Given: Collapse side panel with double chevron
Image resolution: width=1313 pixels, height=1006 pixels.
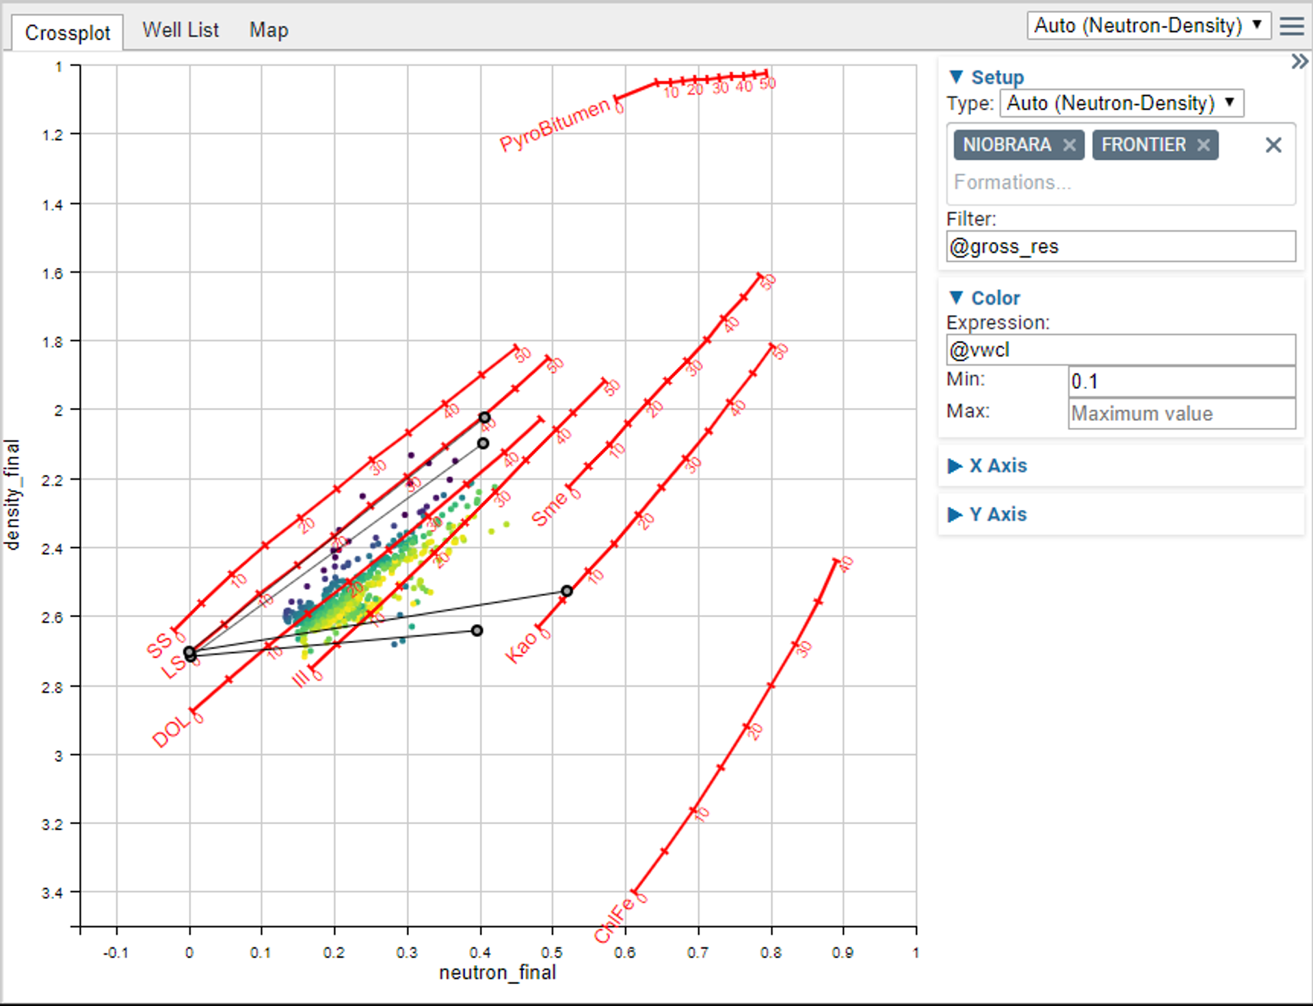Looking at the screenshot, I should (x=1299, y=62).
